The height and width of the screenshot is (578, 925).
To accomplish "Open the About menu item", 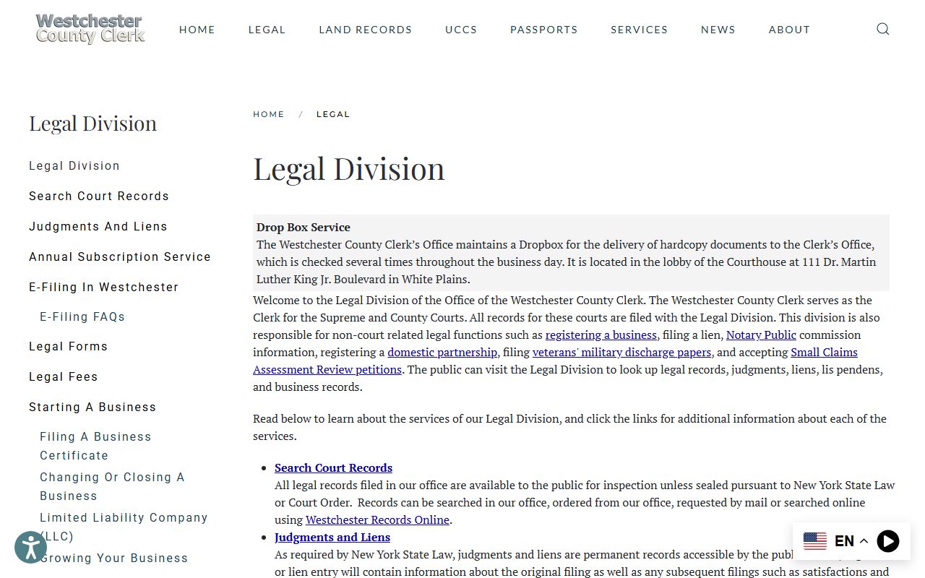I will pos(789,30).
